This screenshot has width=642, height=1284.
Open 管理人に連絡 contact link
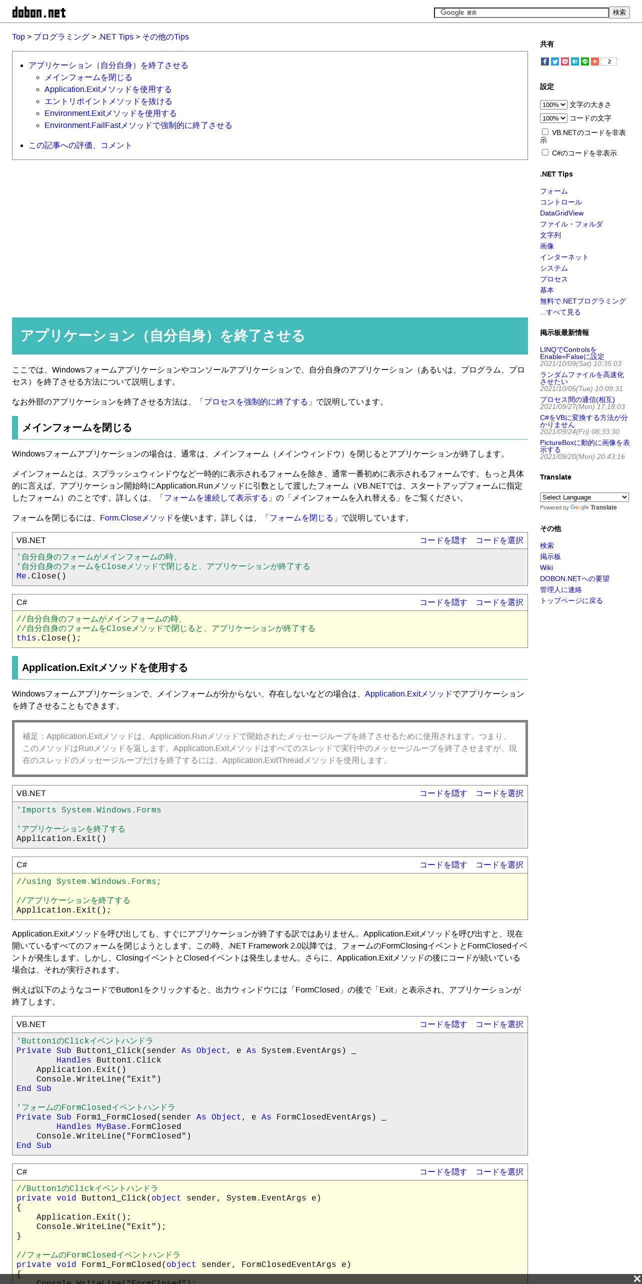(x=561, y=589)
